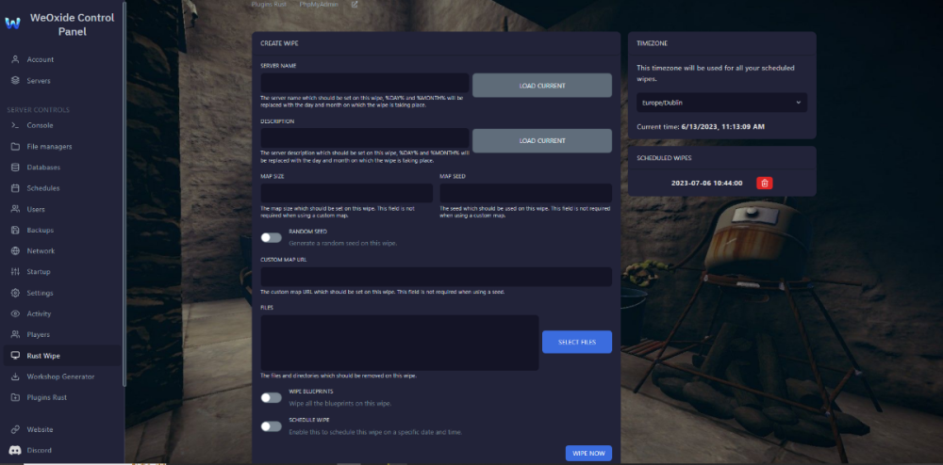Click Load Current for Description
Image resolution: width=943 pixels, height=465 pixels.
542,141
